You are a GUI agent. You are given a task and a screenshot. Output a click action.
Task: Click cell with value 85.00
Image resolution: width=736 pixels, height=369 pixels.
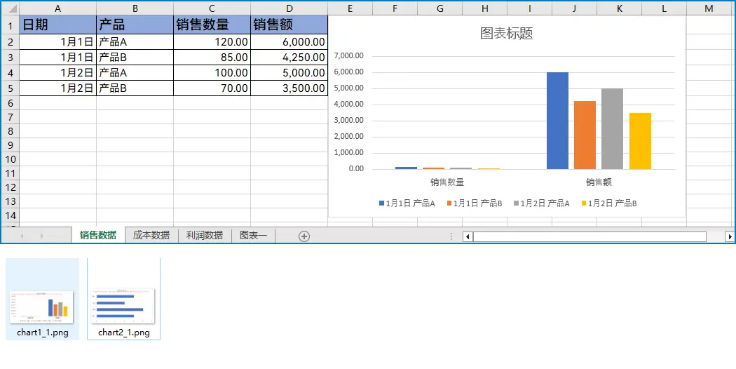point(212,58)
